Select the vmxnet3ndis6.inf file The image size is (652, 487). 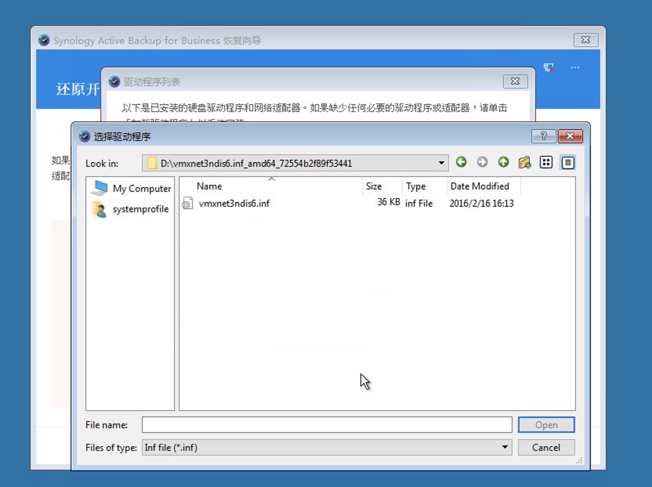coord(234,203)
